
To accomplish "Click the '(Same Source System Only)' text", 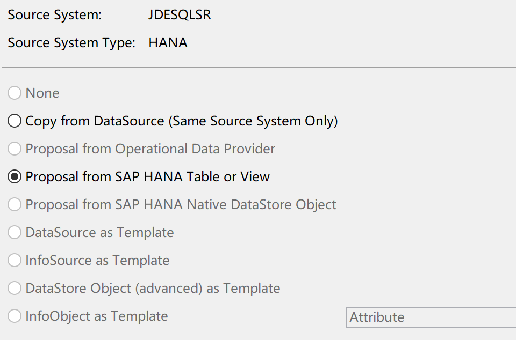I will pyautogui.click(x=253, y=121).
